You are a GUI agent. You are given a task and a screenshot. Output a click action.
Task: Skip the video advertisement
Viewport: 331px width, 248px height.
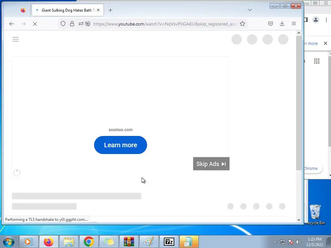(x=211, y=164)
